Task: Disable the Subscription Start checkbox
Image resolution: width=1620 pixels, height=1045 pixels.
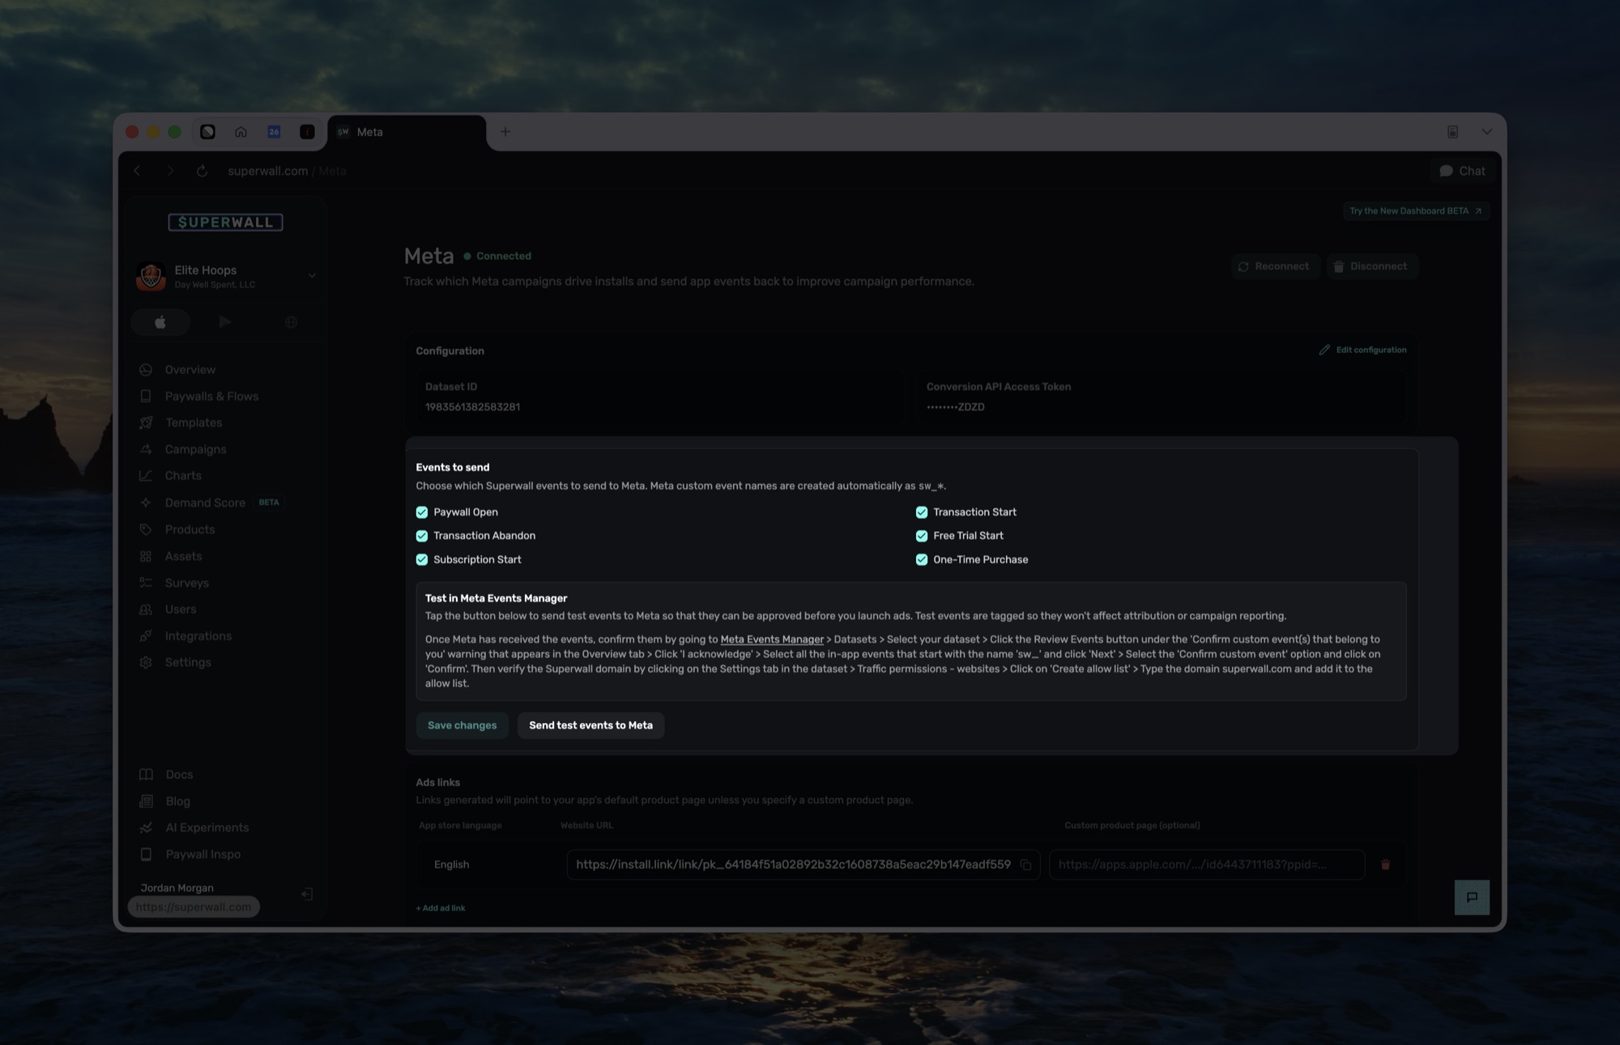Action: pos(422,559)
